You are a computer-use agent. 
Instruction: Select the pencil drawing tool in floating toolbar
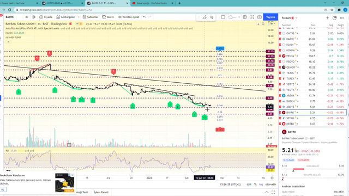[x=204, y=17]
